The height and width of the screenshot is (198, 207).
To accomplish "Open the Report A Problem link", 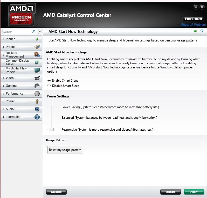I will (x=193, y=25).
